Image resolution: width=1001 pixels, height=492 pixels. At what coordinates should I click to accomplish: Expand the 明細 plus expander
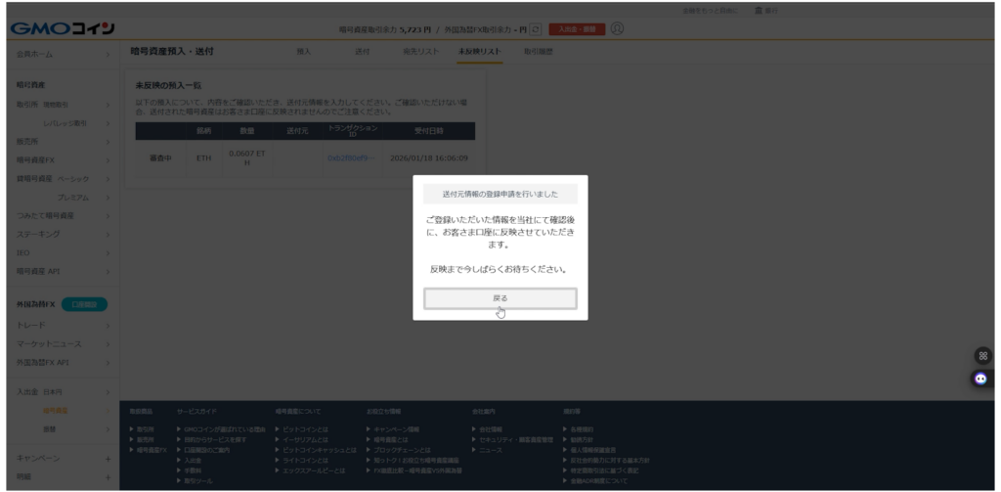[108, 476]
